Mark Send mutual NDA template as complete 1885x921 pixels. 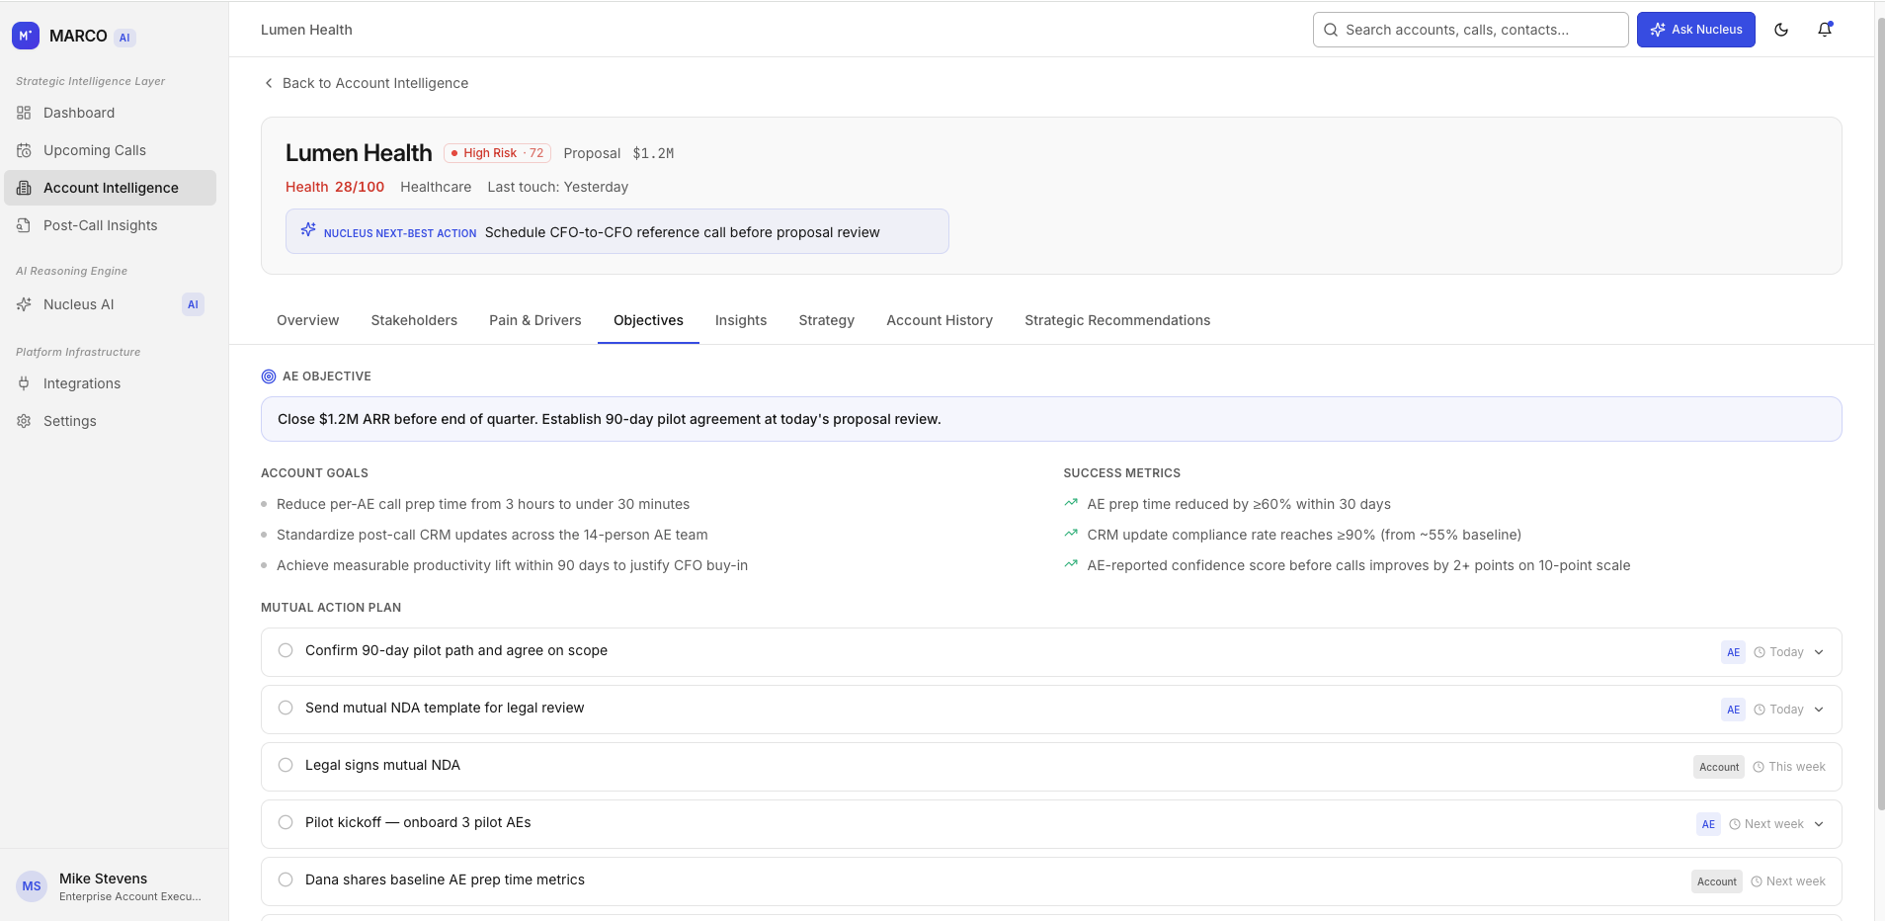(286, 708)
